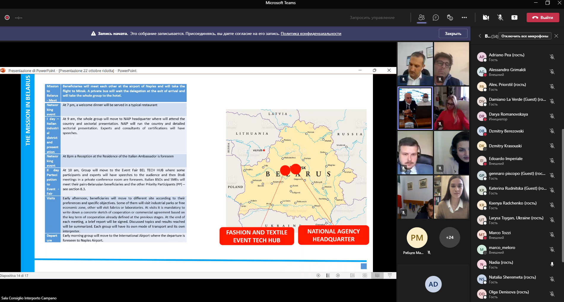Click Adriano Pea's muted microphone icon
Image resolution: width=564 pixels, height=302 pixels.
click(x=552, y=57)
